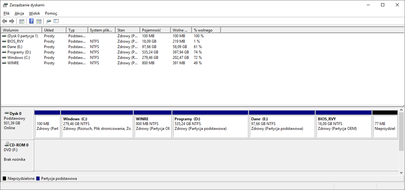Open the Widok menu
Viewport: 405px width, 190px height.
[x=34, y=13]
